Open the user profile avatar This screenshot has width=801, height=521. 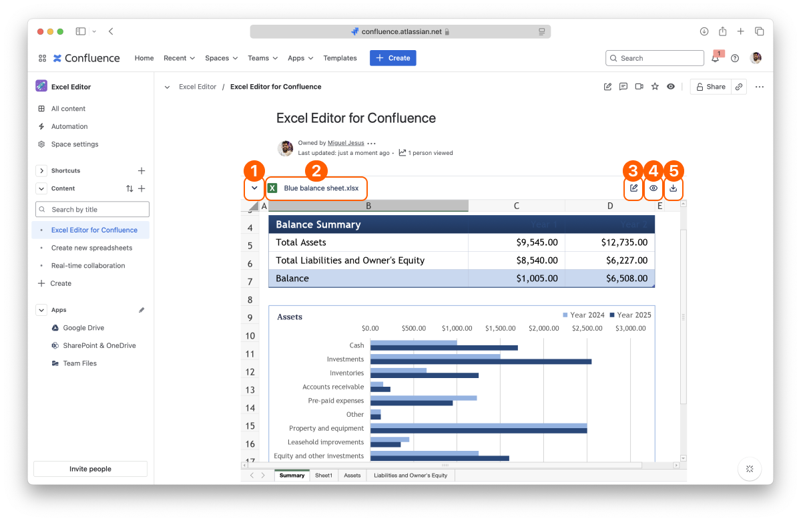point(756,58)
